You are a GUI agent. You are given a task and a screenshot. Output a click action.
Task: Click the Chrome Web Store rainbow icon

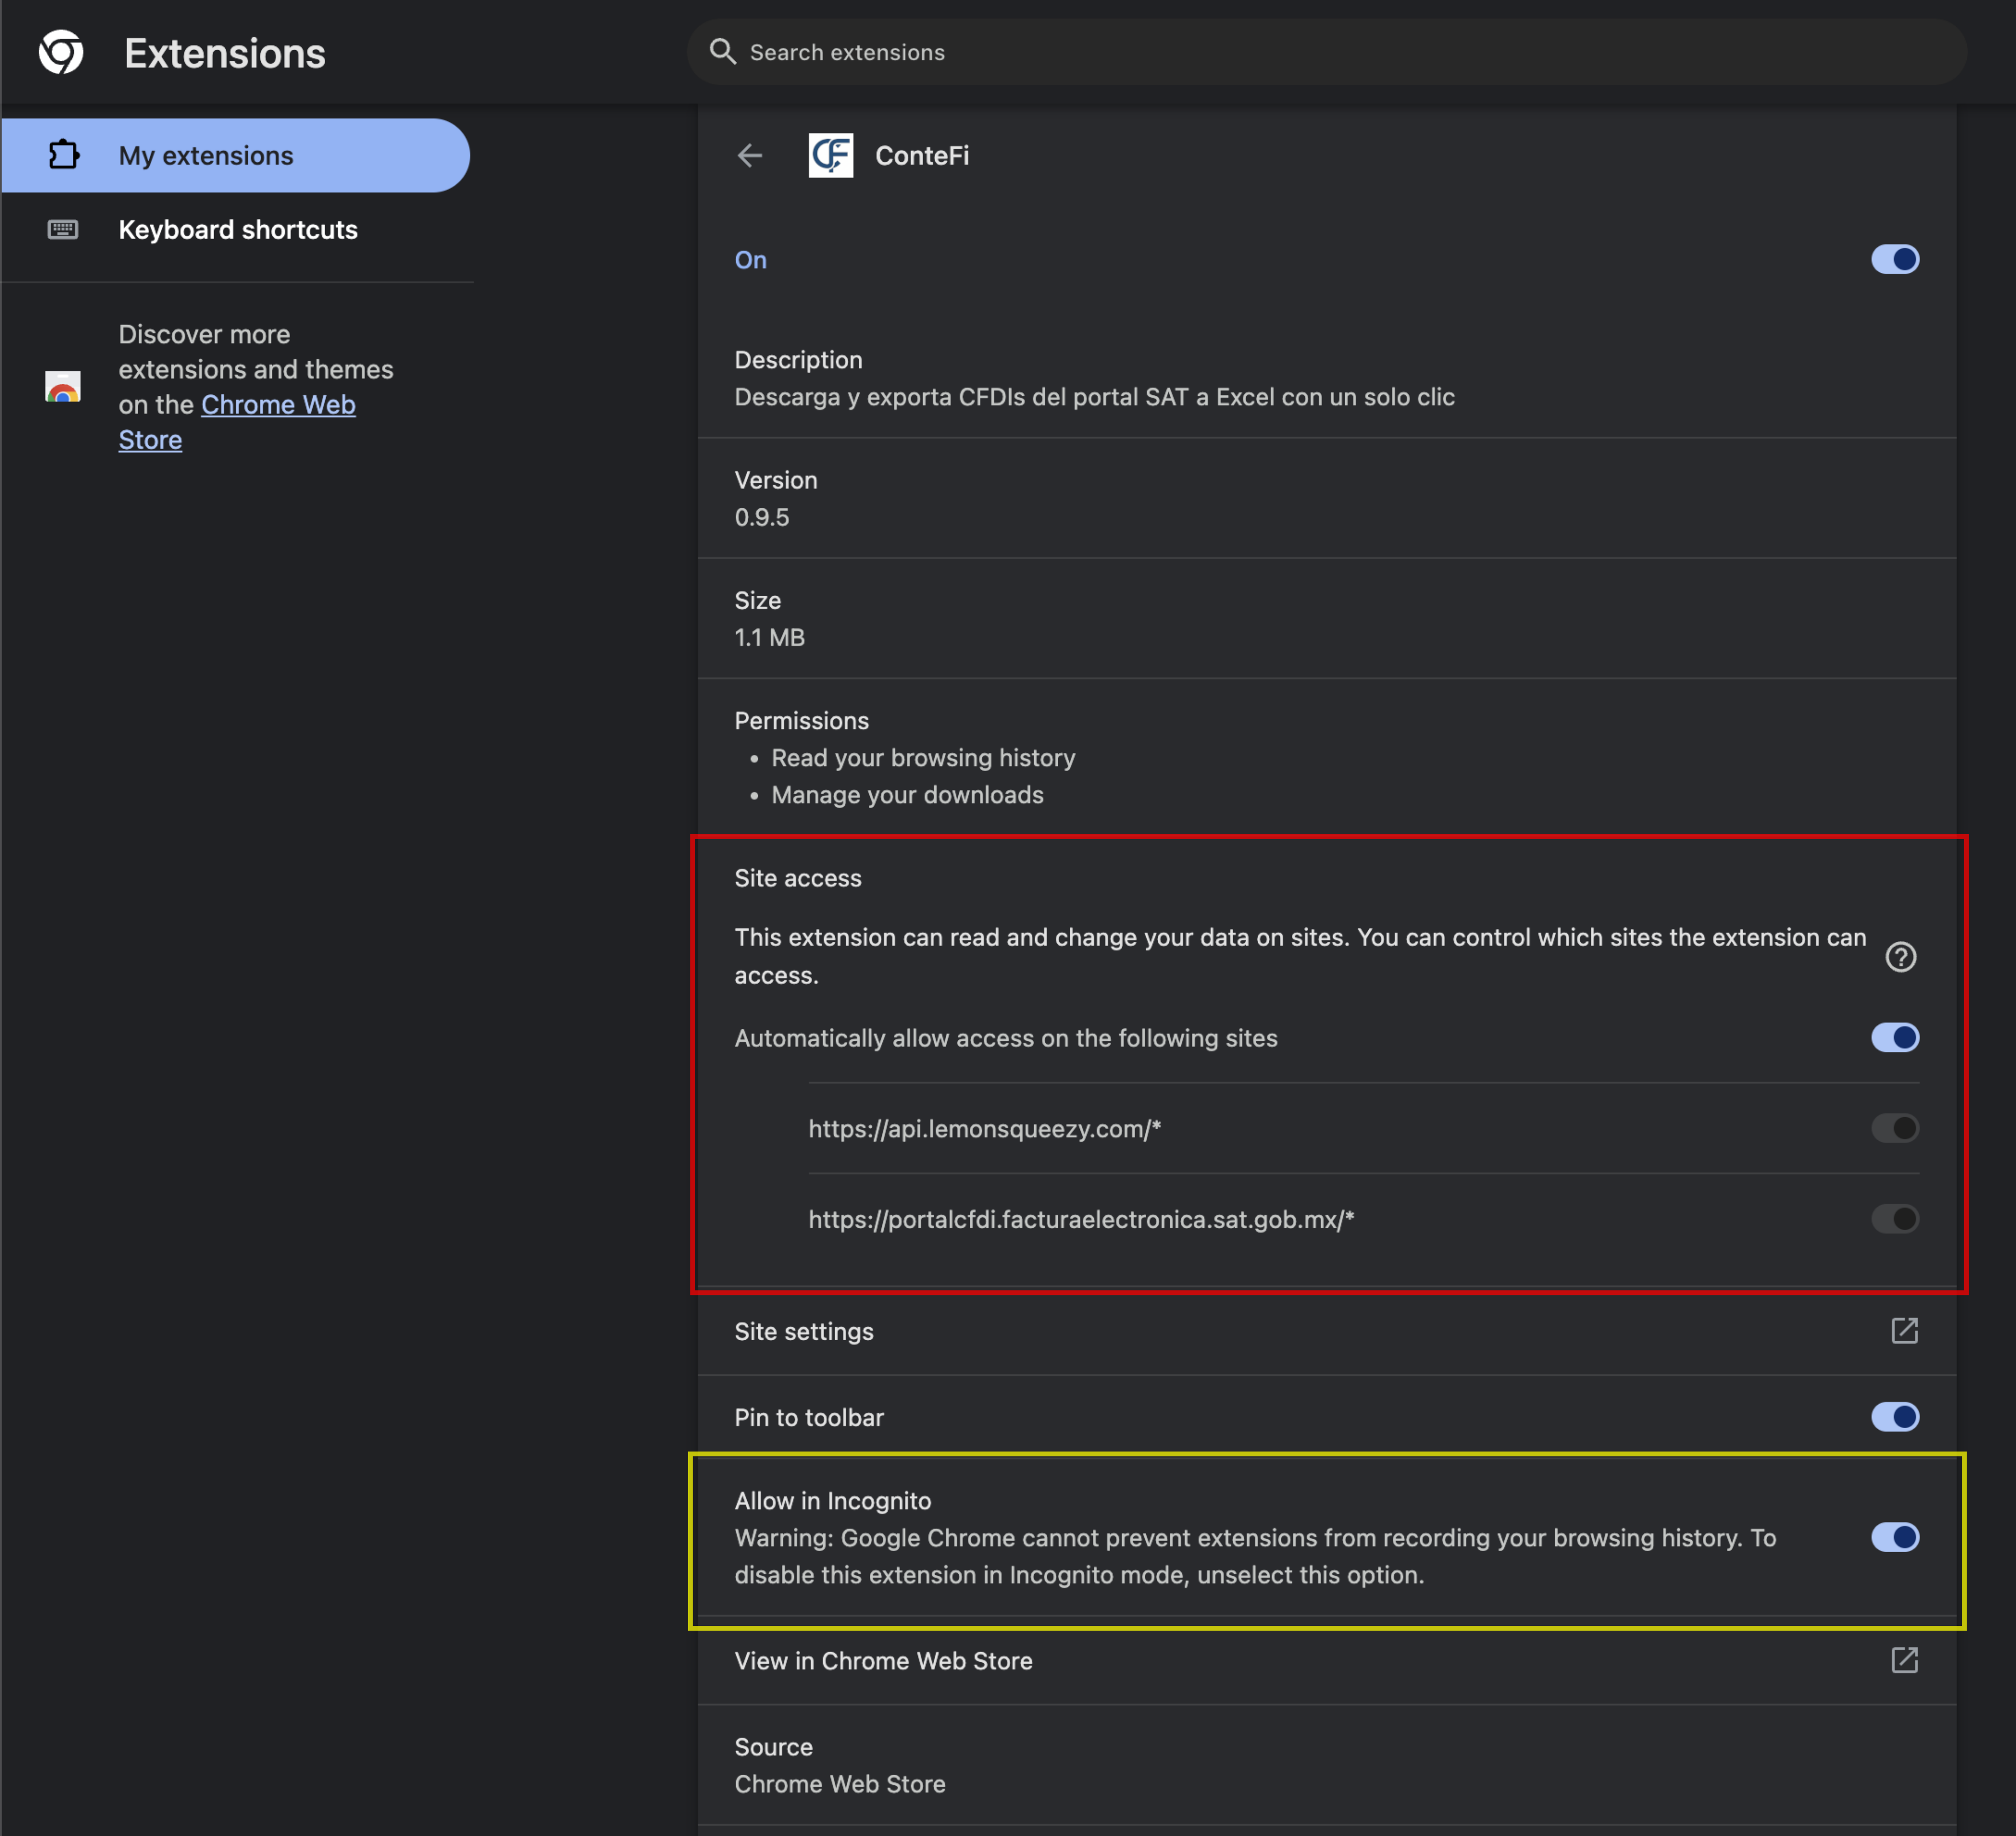coord(63,387)
